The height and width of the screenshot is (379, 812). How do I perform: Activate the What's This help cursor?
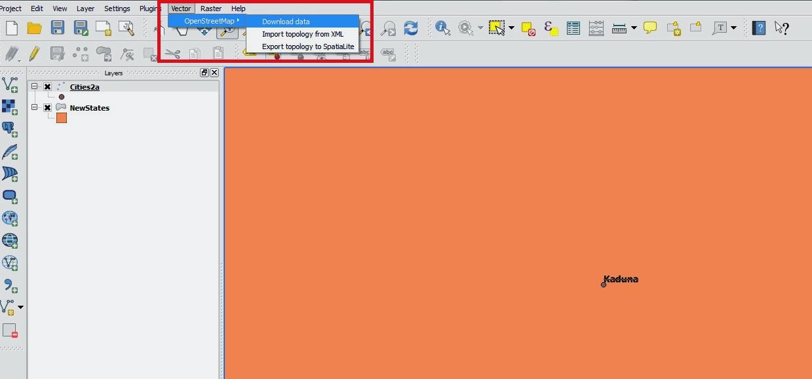coord(781,28)
